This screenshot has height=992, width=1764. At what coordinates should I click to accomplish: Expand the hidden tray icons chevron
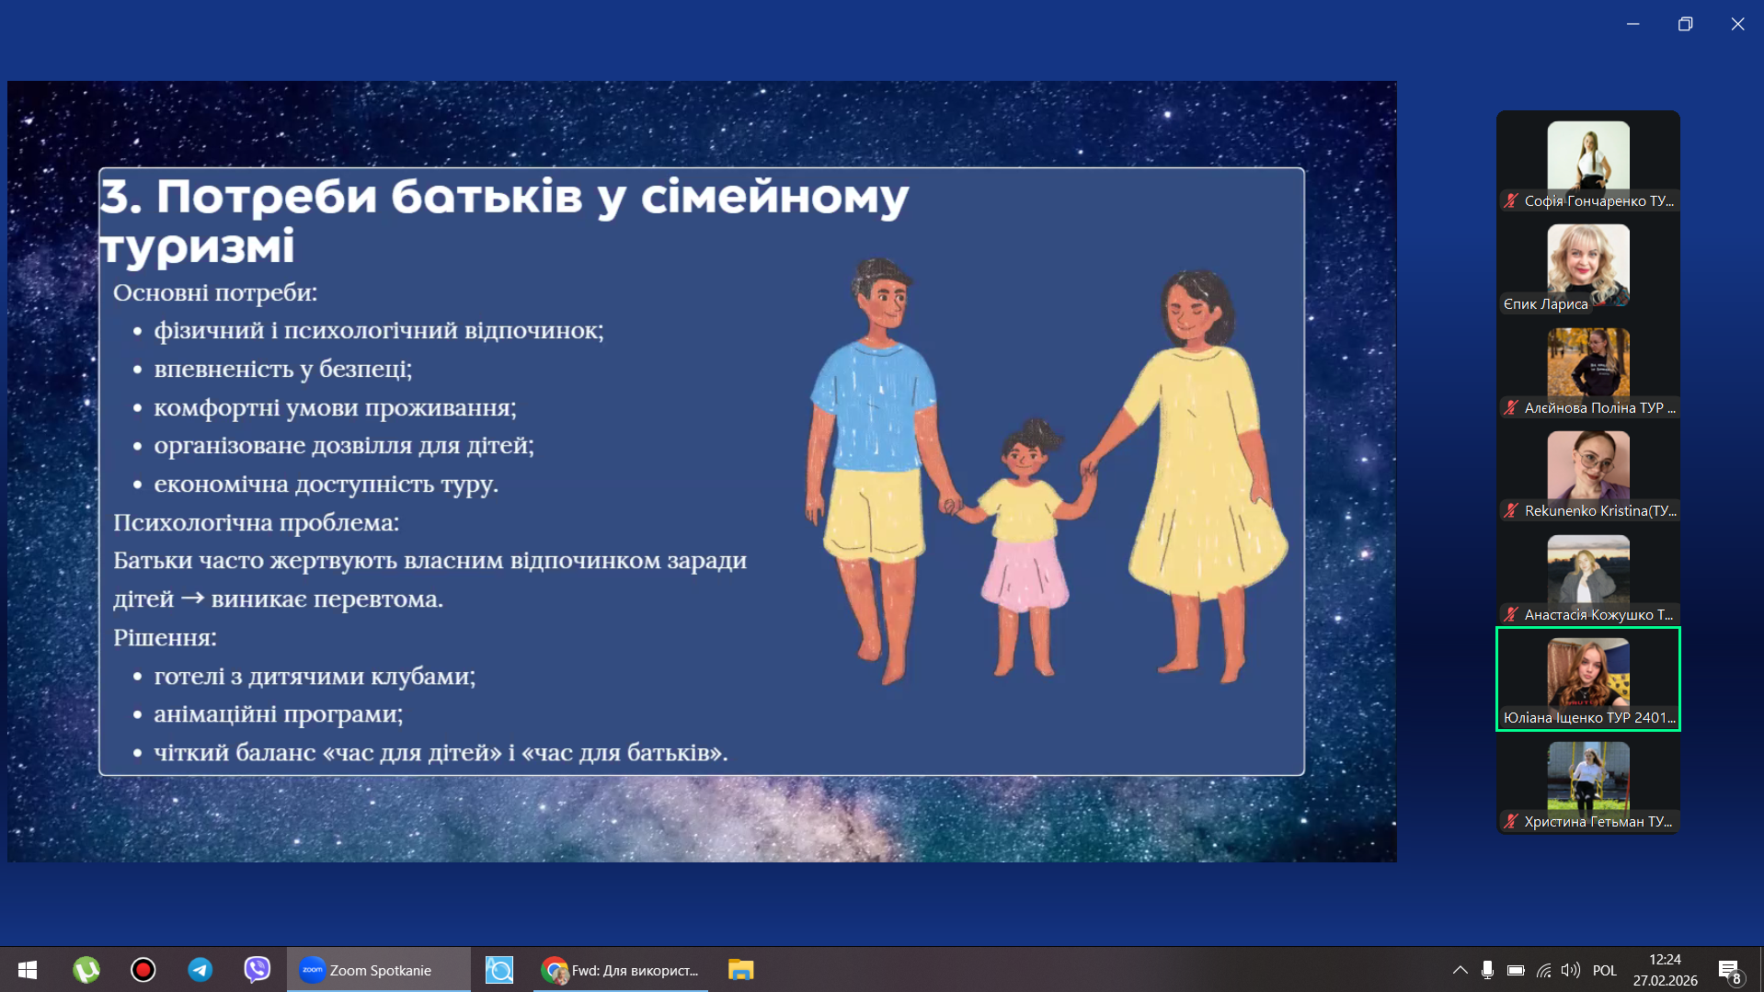[x=1460, y=970]
